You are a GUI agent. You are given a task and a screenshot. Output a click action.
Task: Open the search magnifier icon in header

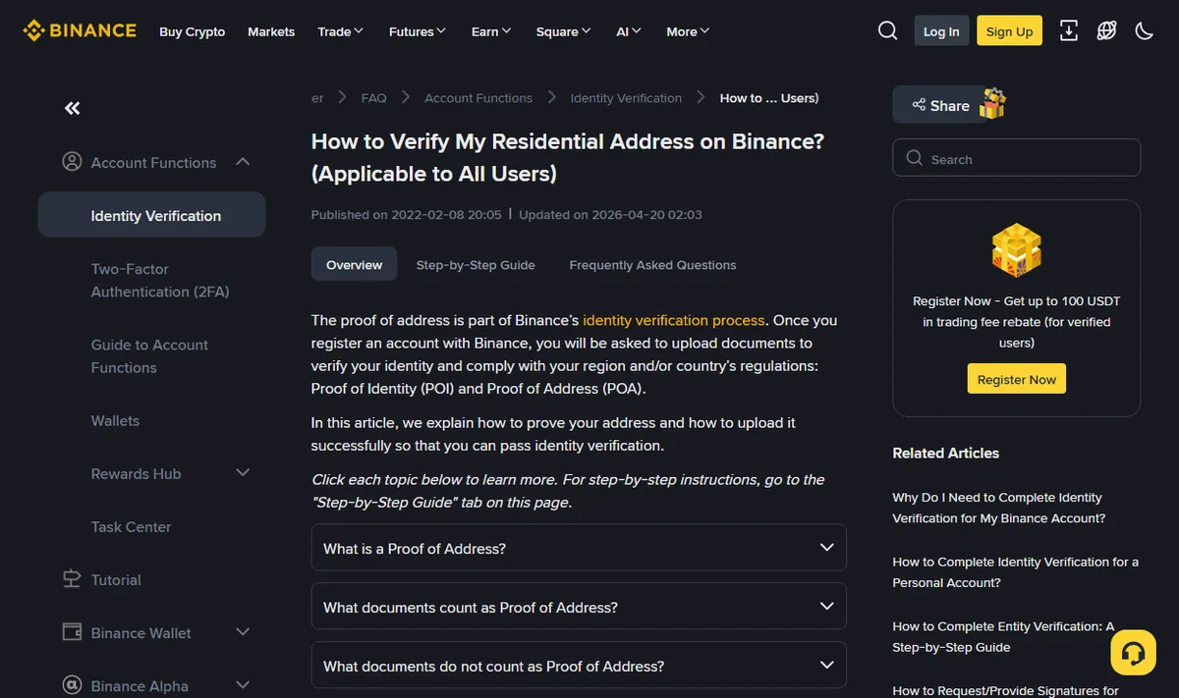tap(887, 30)
